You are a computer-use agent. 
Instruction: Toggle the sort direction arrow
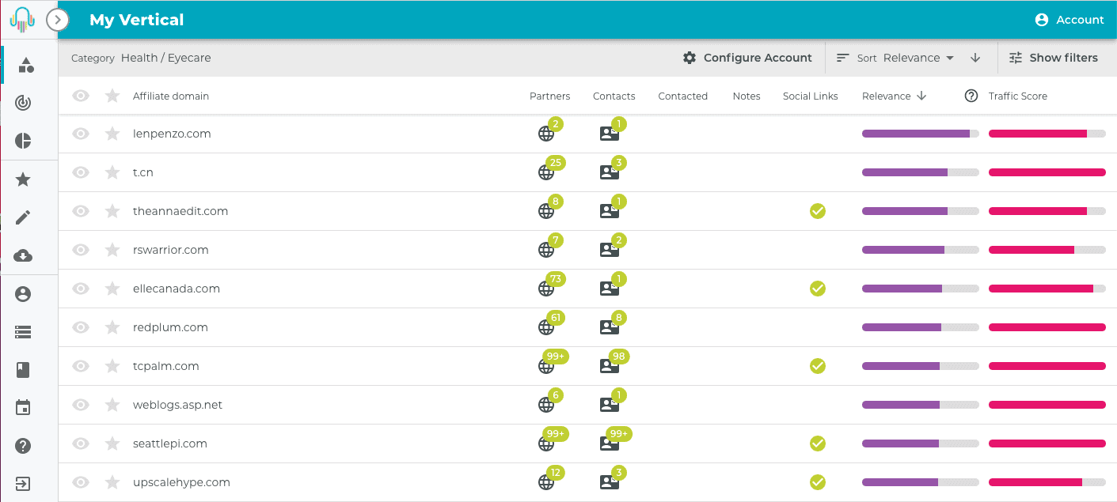coord(975,58)
